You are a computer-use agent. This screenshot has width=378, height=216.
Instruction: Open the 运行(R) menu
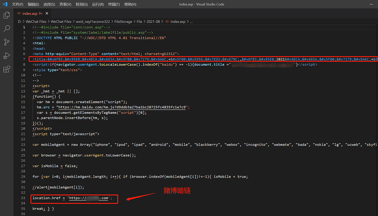click(98, 4)
